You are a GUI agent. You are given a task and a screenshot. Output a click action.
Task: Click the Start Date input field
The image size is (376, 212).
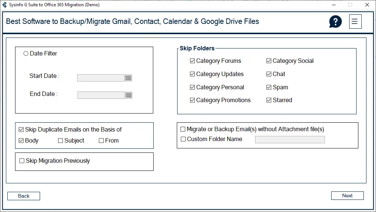101,78
